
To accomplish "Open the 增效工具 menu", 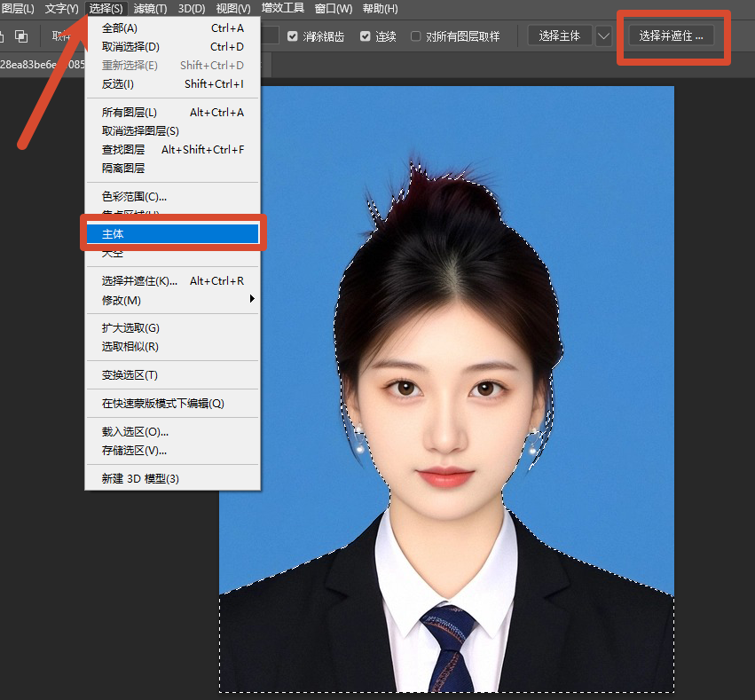I will coord(283,8).
